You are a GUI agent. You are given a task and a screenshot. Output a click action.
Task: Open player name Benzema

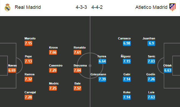click(80, 65)
